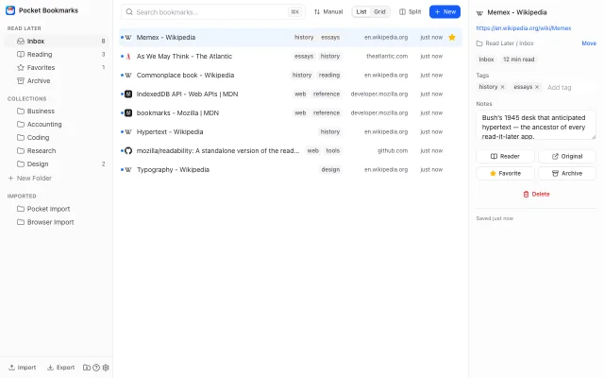Click the New bookmark button
604x378 pixels.
445,12
